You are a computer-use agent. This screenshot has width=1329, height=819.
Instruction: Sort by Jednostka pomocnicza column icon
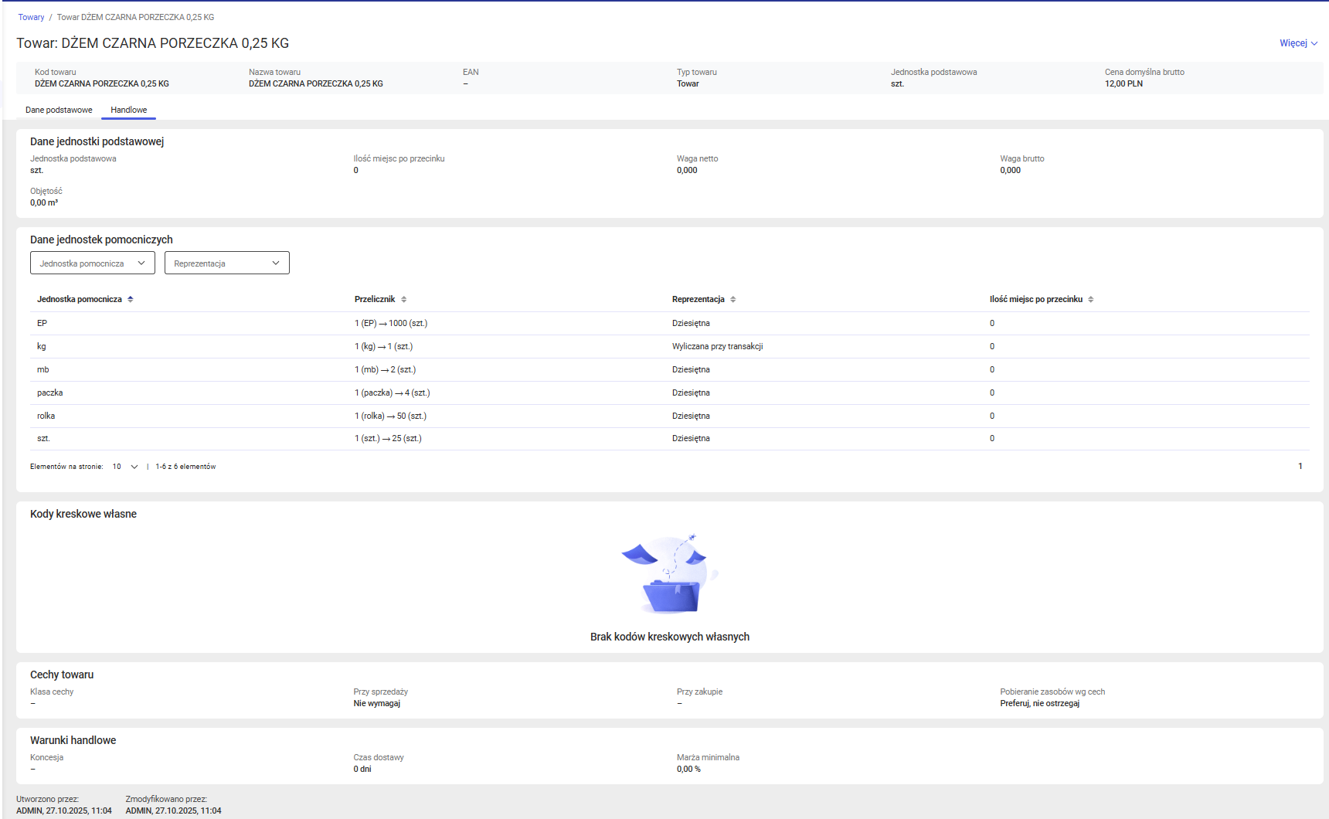click(131, 299)
